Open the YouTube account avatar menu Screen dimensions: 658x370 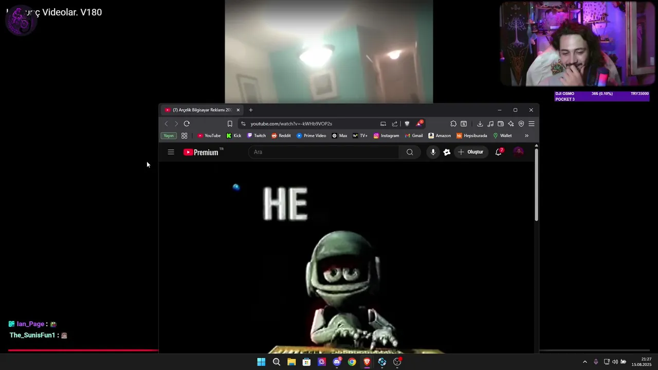[x=518, y=152]
